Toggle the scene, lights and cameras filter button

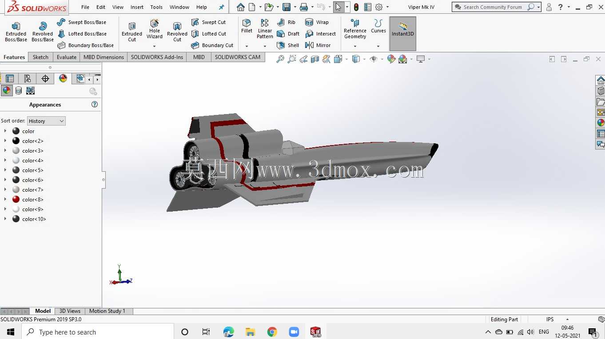click(x=30, y=91)
